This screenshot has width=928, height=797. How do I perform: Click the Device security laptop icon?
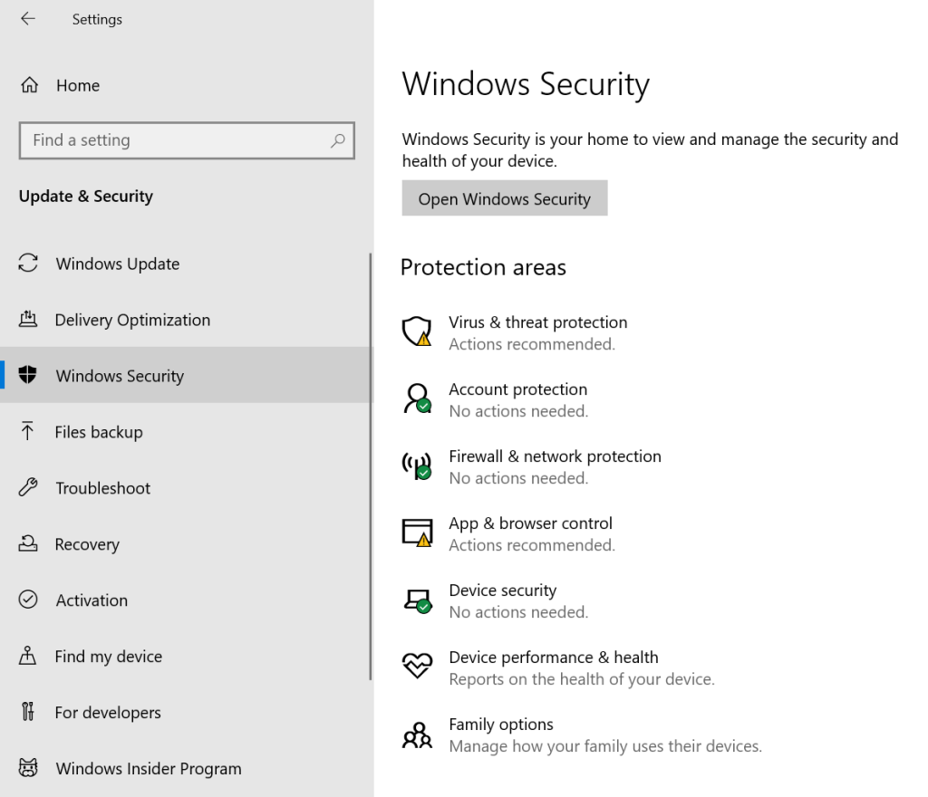[x=417, y=600]
